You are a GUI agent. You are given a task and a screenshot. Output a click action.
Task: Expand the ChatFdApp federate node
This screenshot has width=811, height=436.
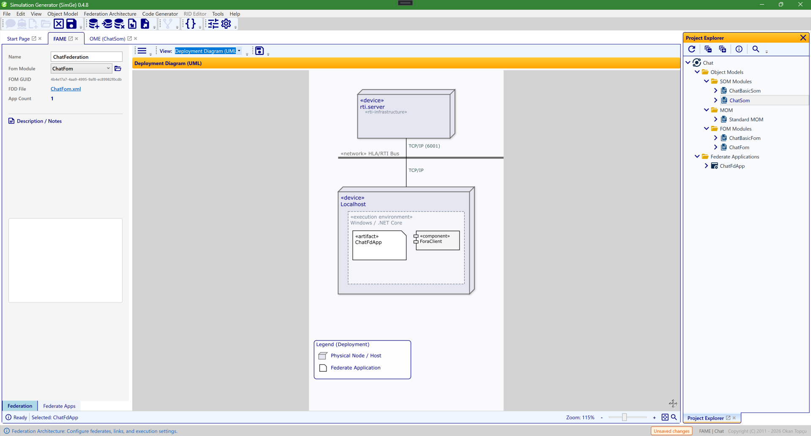[706, 166]
